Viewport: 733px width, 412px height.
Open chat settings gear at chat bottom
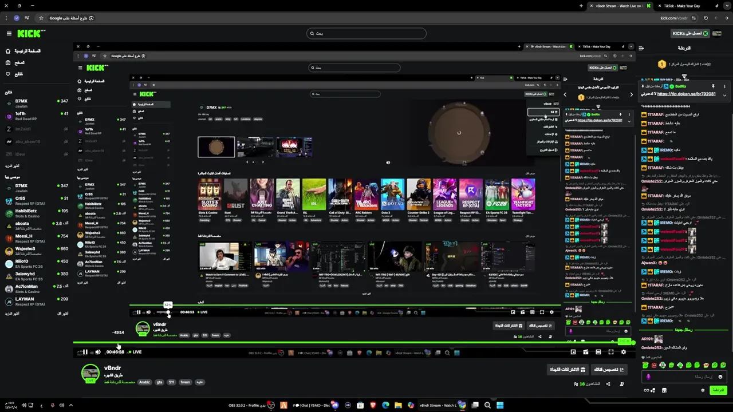coord(703,390)
